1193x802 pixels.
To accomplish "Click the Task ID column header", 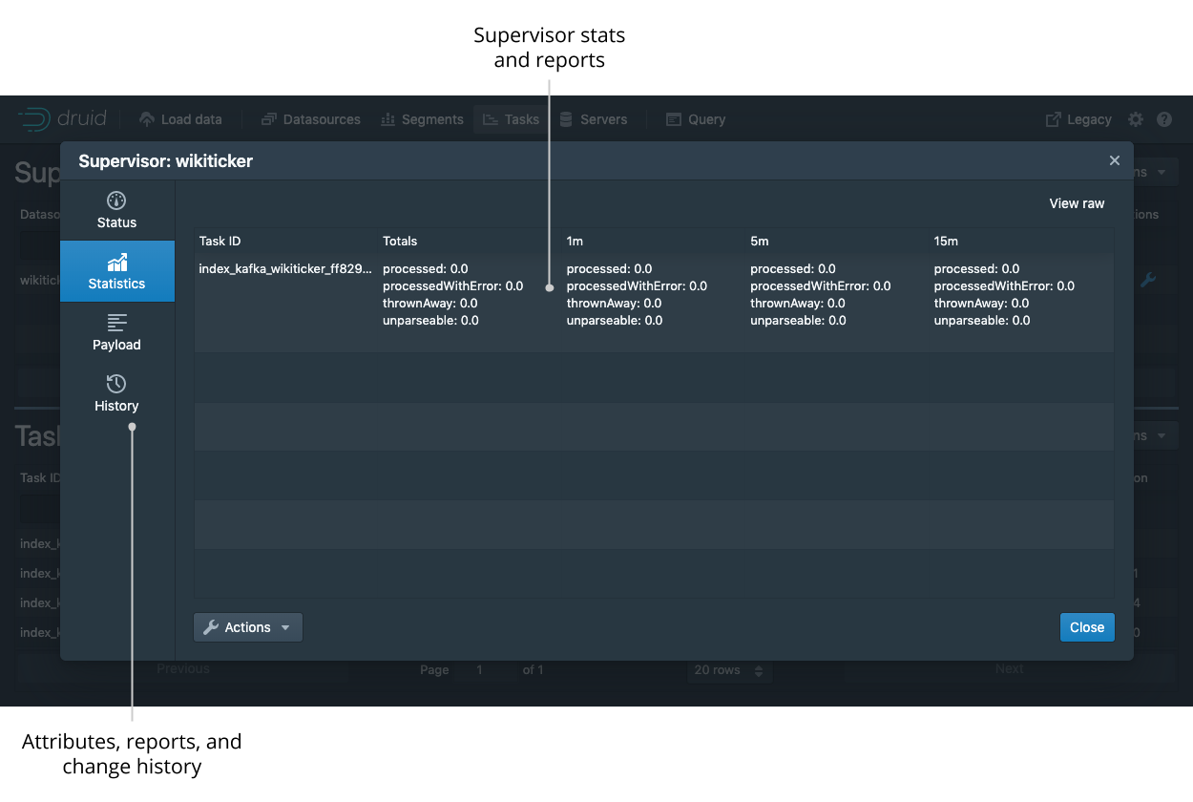I will pyautogui.click(x=286, y=241).
